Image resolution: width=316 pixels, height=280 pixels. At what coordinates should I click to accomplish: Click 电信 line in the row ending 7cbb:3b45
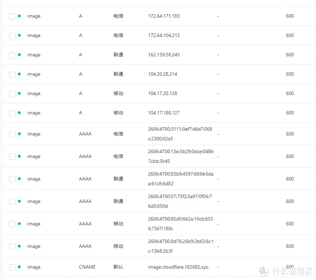[x=118, y=156]
